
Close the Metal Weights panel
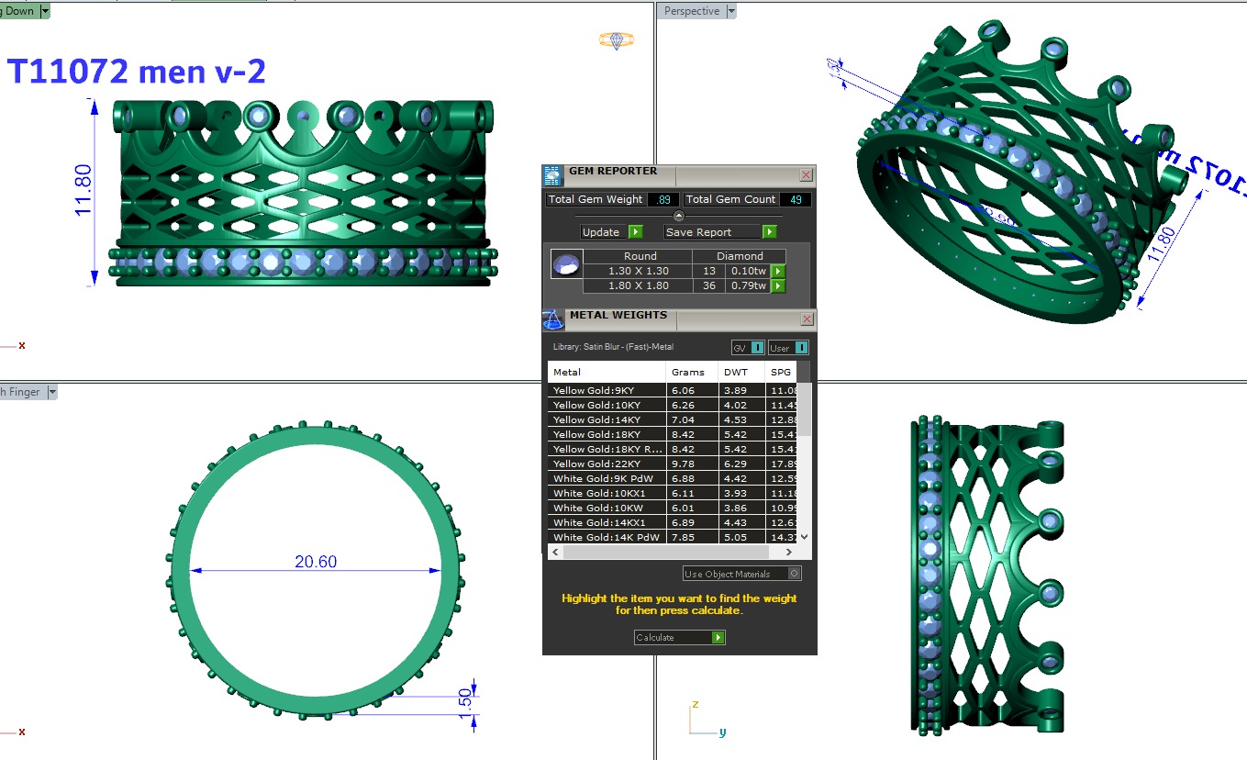[806, 319]
